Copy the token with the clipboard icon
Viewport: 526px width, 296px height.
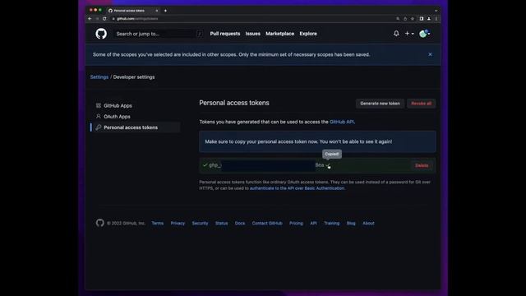coord(328,165)
